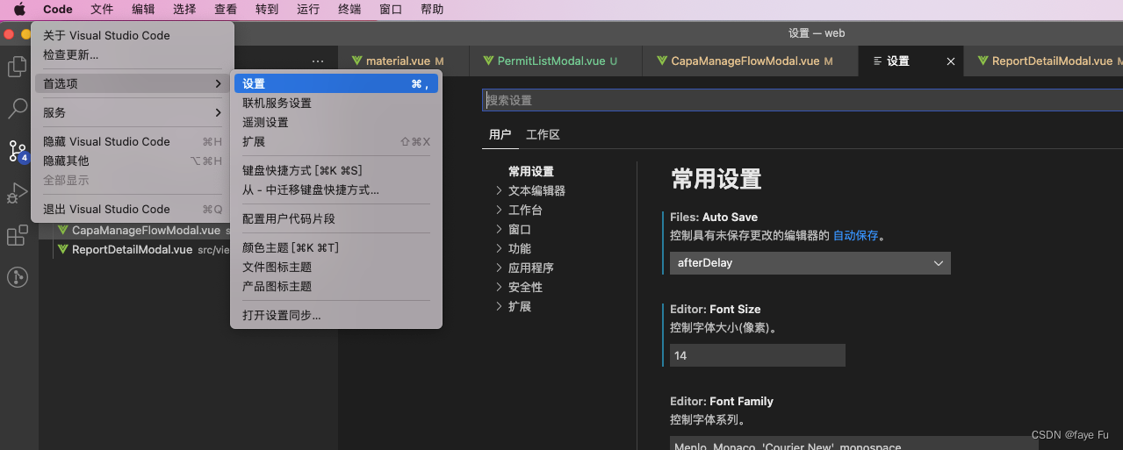The width and height of the screenshot is (1123, 450).
Task: Open the Search view in activity bar
Action: tap(18, 109)
